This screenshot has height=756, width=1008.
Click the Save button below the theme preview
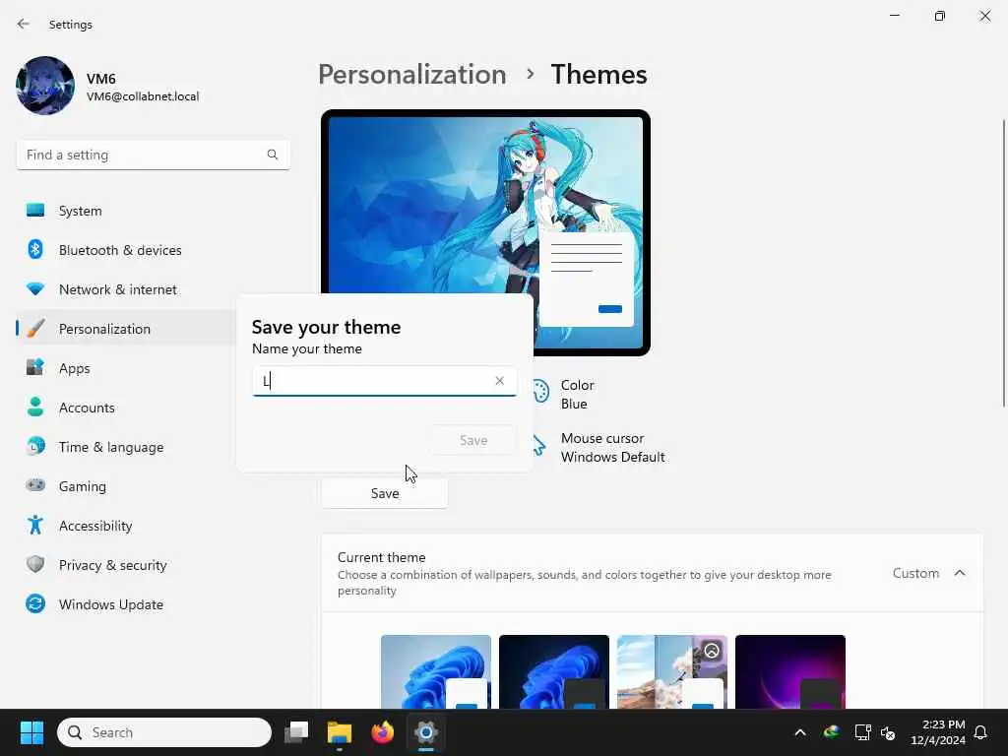385,493
